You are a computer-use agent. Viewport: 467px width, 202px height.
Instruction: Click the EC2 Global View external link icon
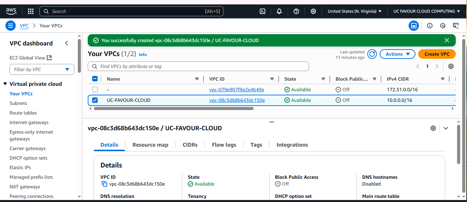click(x=49, y=58)
